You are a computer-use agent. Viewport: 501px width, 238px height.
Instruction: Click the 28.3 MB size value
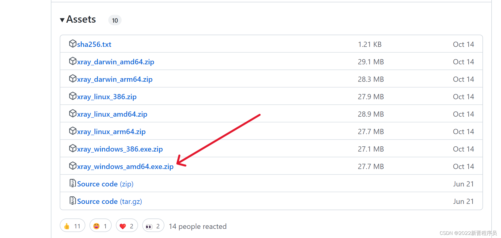[371, 79]
